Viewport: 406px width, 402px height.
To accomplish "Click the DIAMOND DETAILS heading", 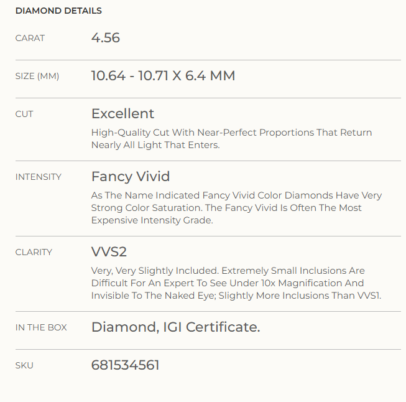I will pos(58,11).
